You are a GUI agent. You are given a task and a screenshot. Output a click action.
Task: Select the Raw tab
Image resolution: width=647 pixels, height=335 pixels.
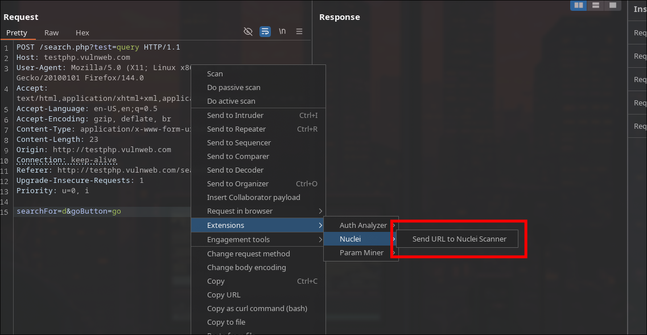51,33
